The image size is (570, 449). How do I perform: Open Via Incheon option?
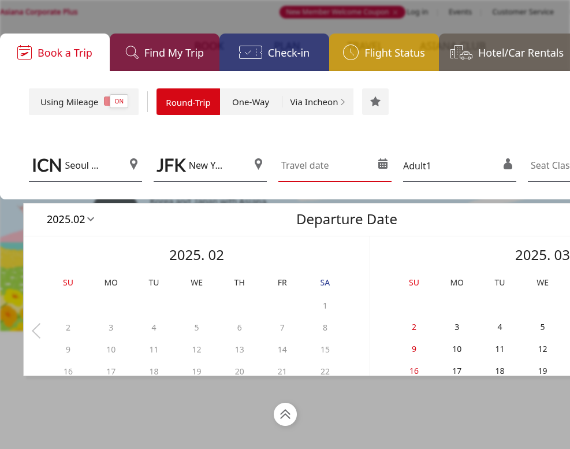pos(318,102)
